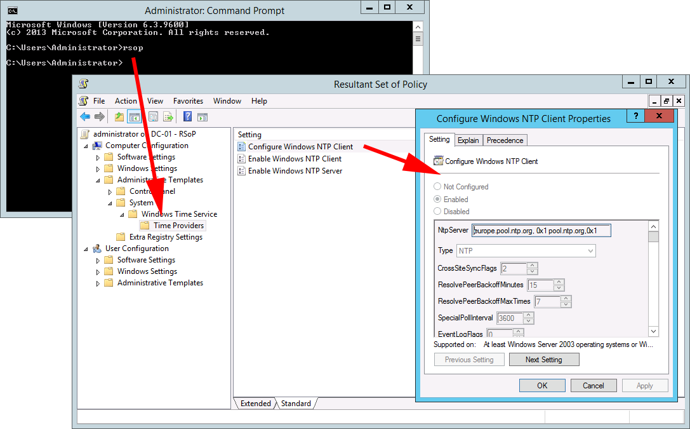Choose the Not Configured radio button
Image resolution: width=690 pixels, height=429 pixels.
tap(437, 186)
